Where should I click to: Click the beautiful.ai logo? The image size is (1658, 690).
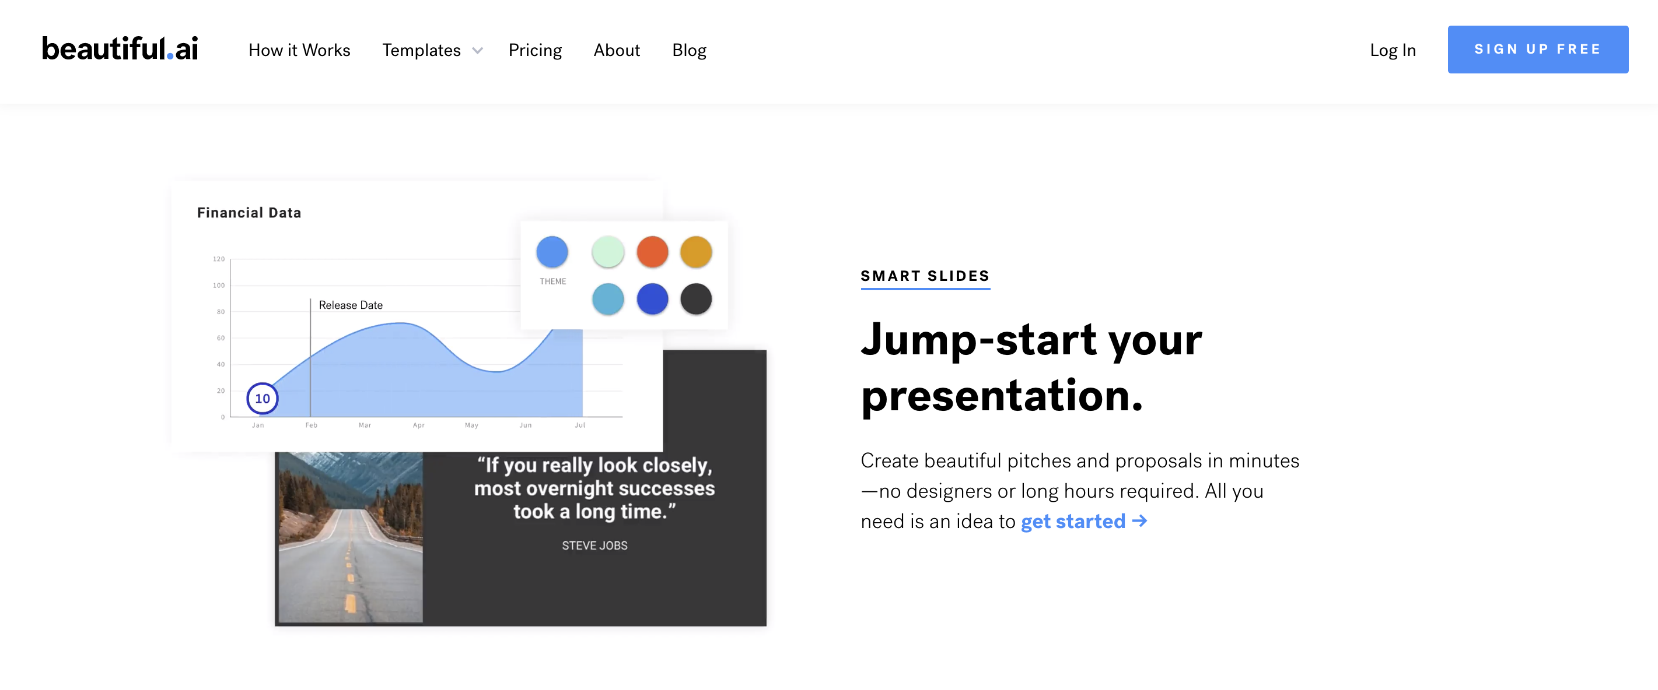[x=120, y=49]
